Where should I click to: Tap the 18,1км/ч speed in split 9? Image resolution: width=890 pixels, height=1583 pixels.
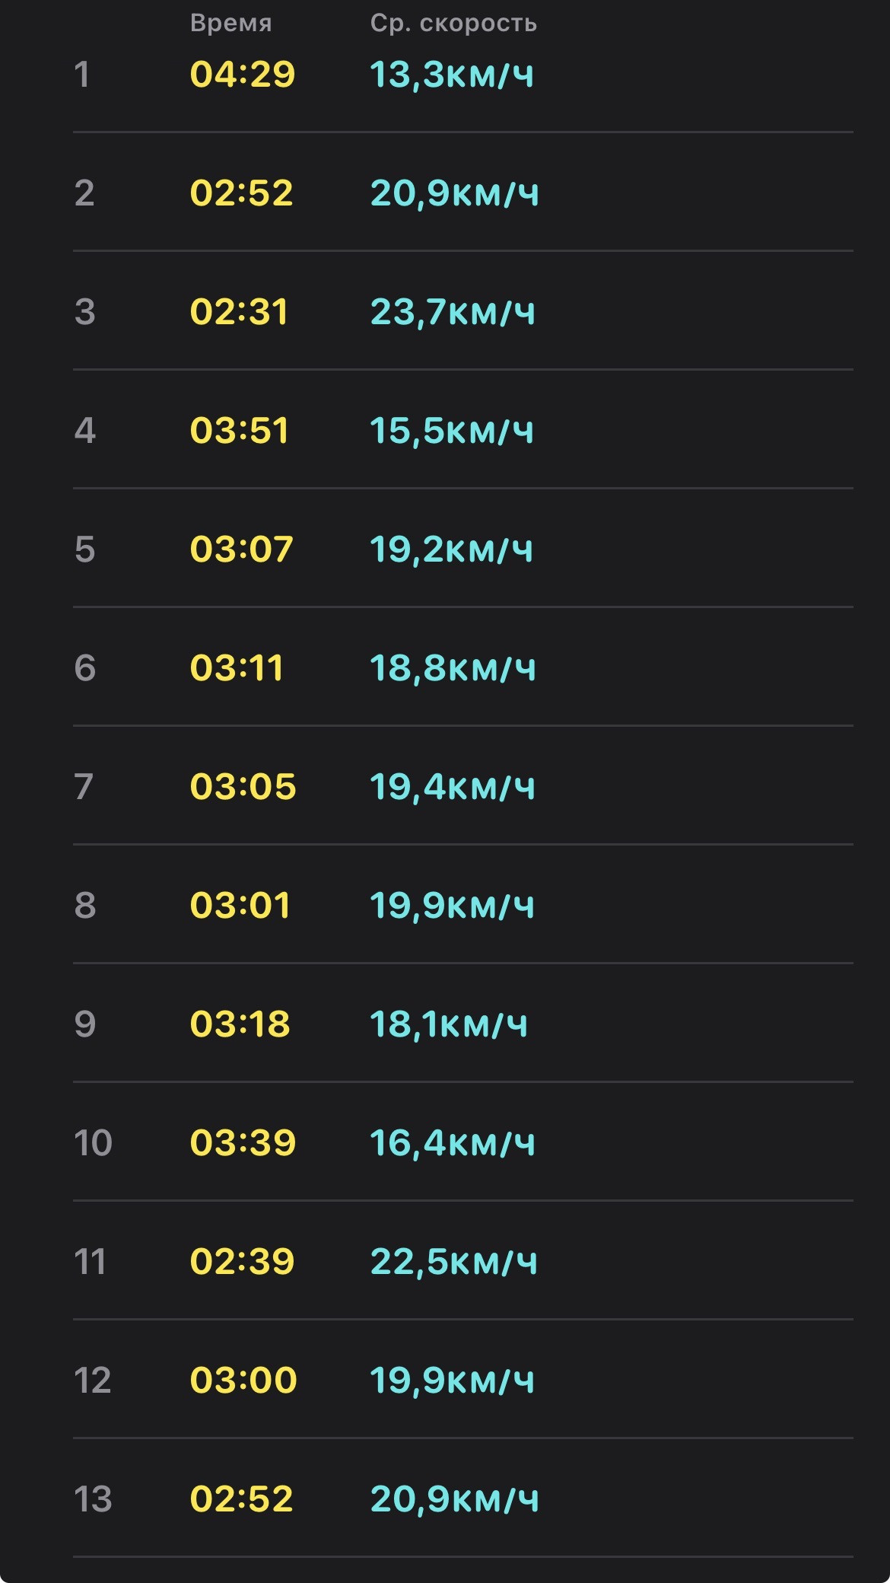pos(449,1024)
